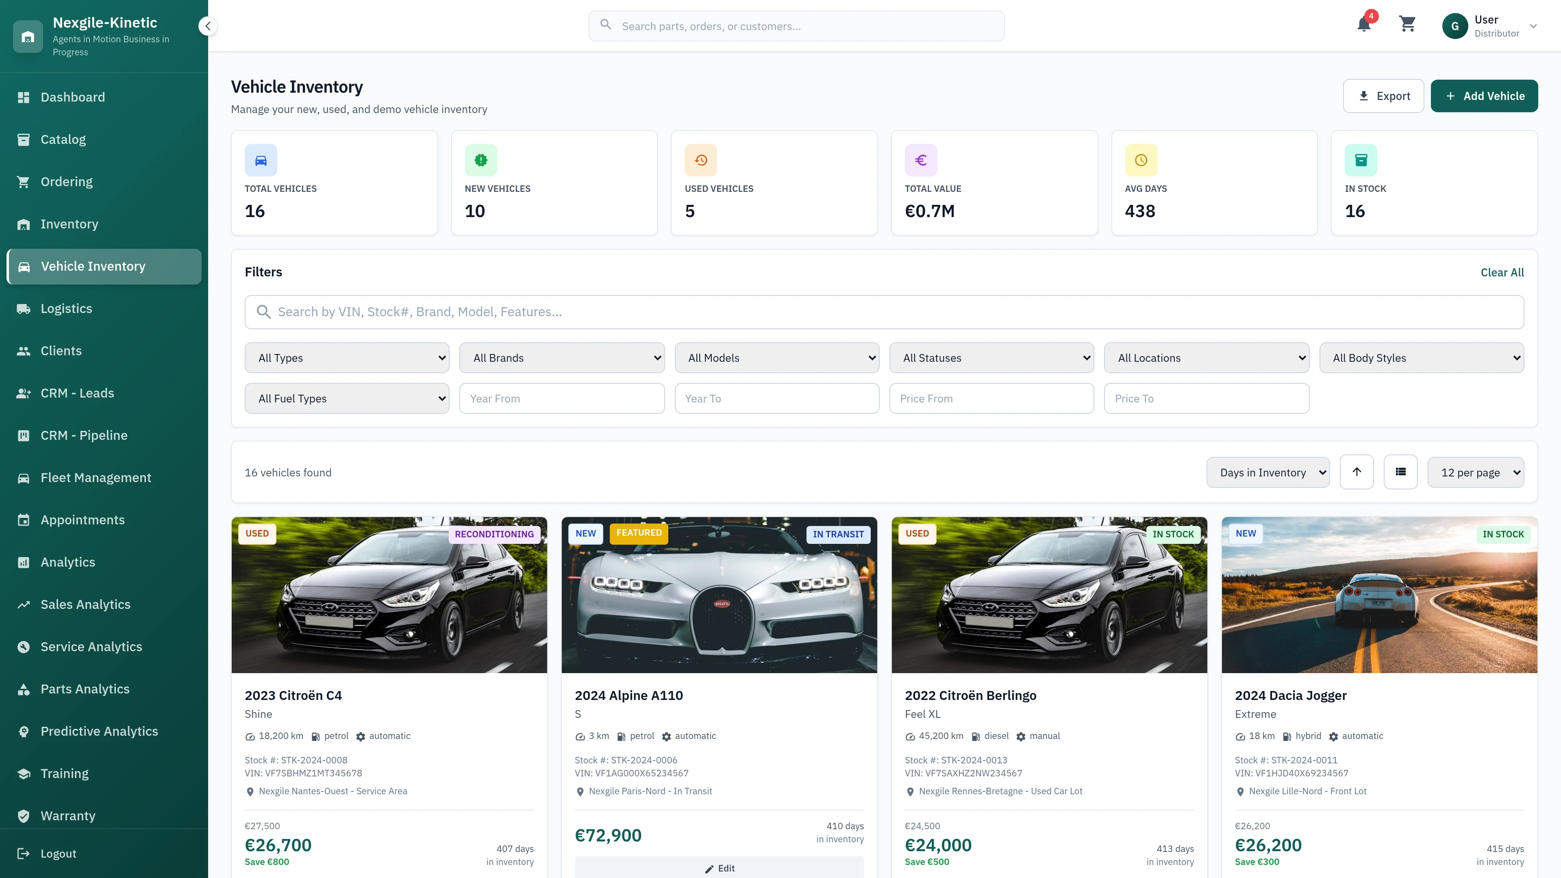Clear all filters via Clear All link

point(1502,272)
